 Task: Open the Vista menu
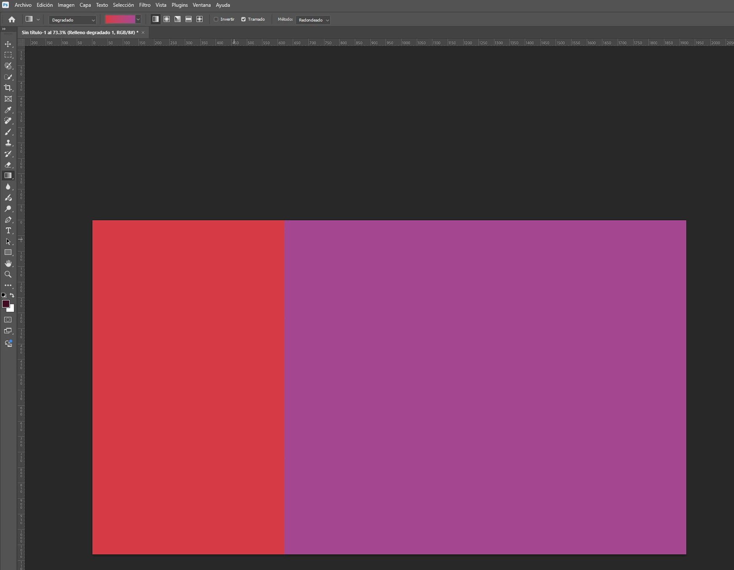[161, 5]
